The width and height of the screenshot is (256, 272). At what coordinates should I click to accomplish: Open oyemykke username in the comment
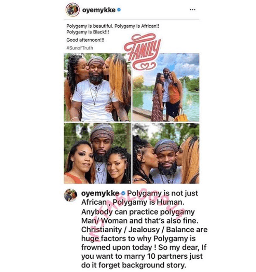(100, 193)
